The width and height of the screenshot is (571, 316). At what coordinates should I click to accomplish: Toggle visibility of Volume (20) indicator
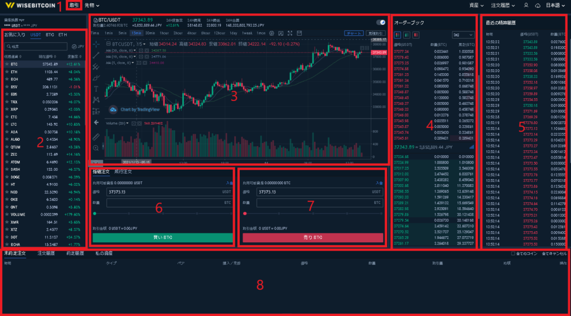[134, 123]
